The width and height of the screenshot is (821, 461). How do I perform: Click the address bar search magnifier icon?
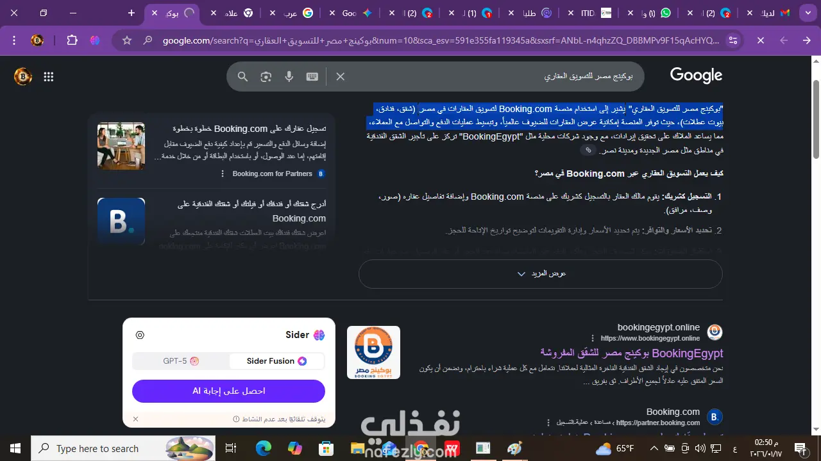pyautogui.click(x=148, y=40)
